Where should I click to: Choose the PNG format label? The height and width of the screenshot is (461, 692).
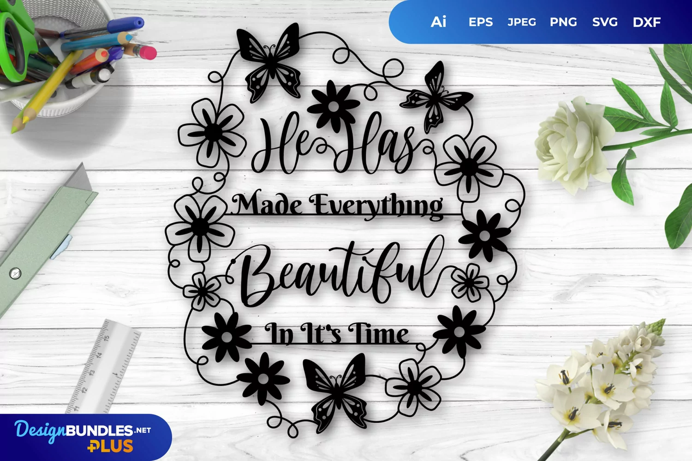(563, 22)
